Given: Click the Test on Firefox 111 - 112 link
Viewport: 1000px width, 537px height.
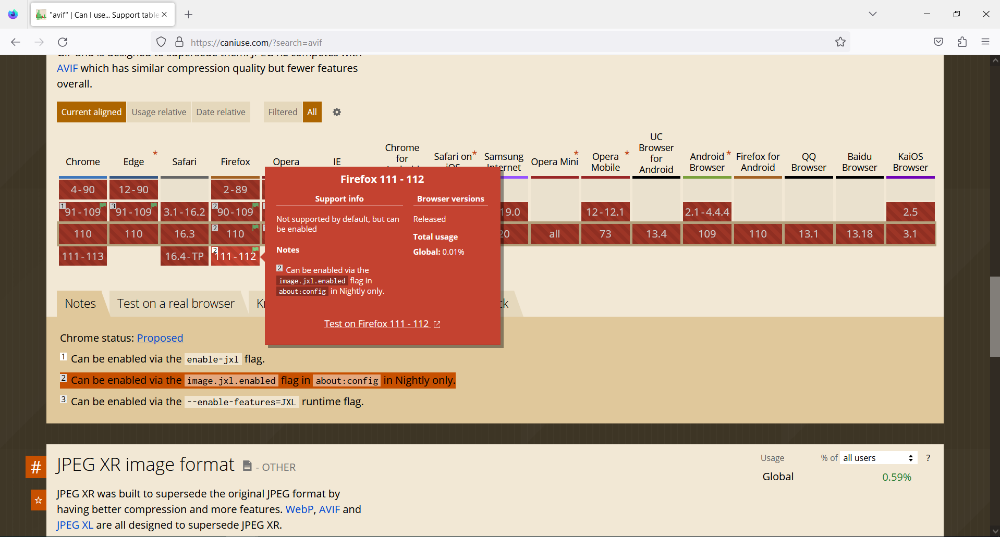Looking at the screenshot, I should click(x=376, y=323).
